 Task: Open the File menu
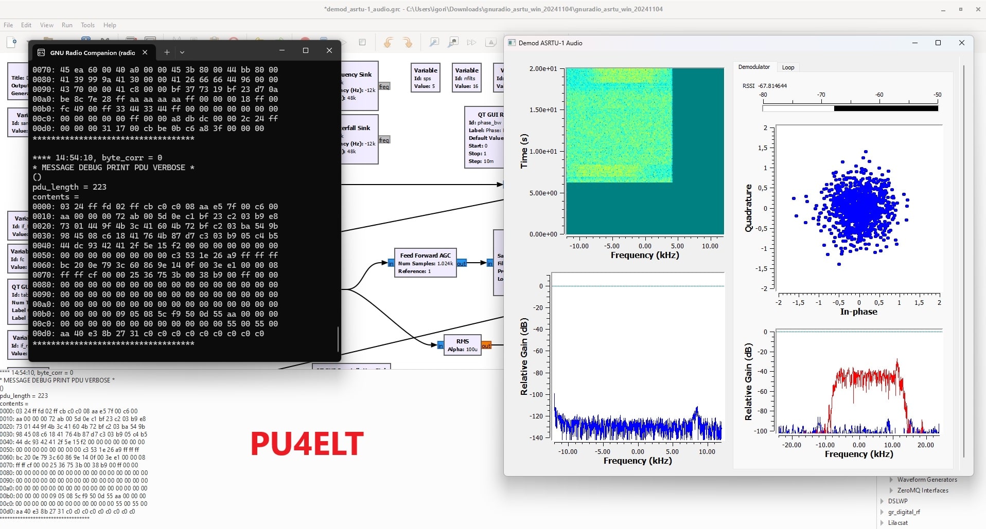click(x=9, y=25)
